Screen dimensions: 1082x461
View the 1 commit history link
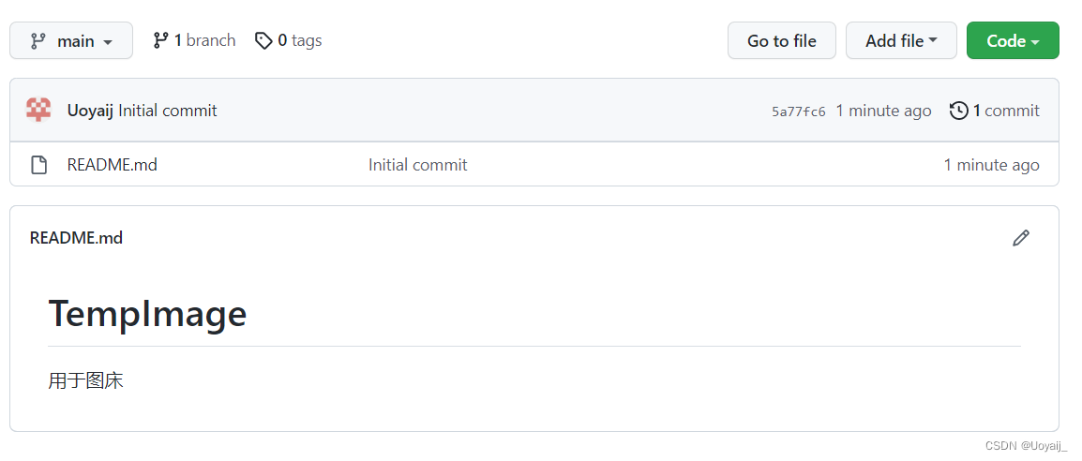point(995,111)
